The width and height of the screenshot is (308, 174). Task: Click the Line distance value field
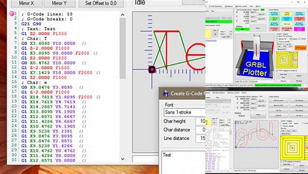click(201, 138)
